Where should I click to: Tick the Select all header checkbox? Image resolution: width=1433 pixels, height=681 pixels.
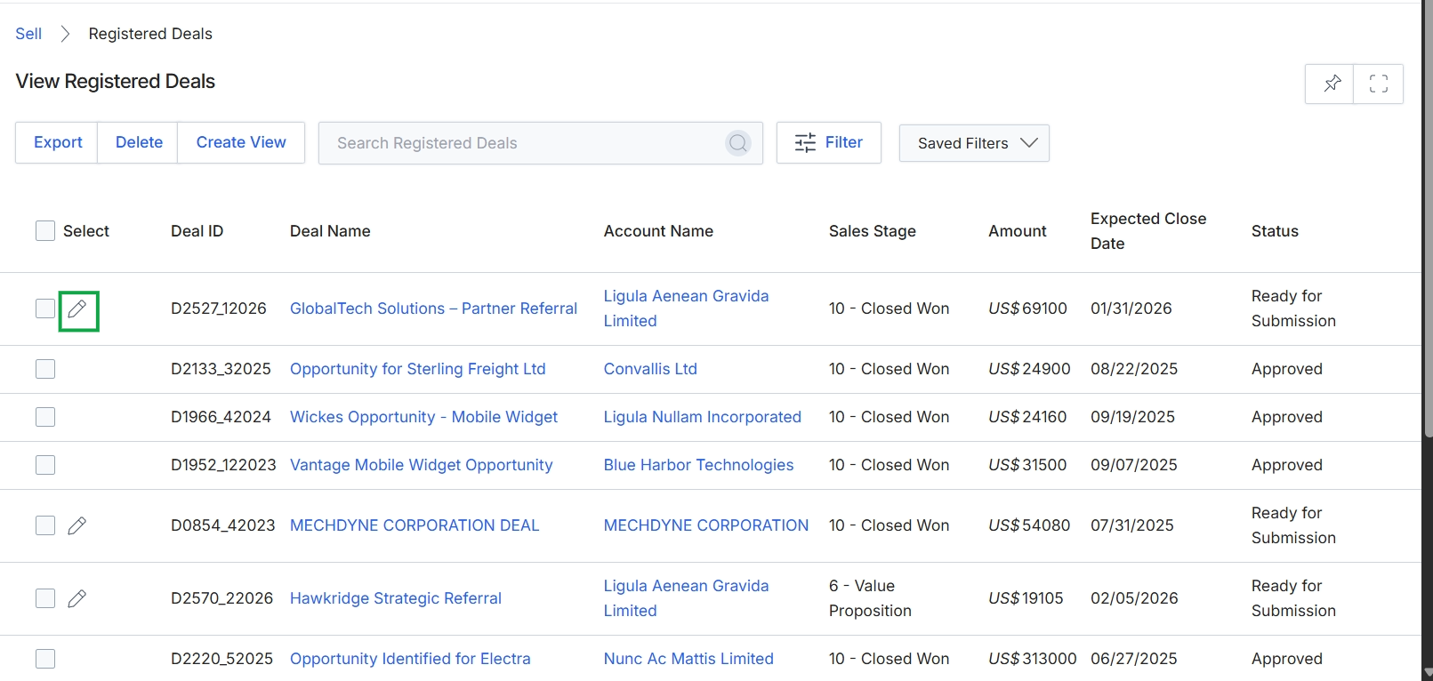45,231
